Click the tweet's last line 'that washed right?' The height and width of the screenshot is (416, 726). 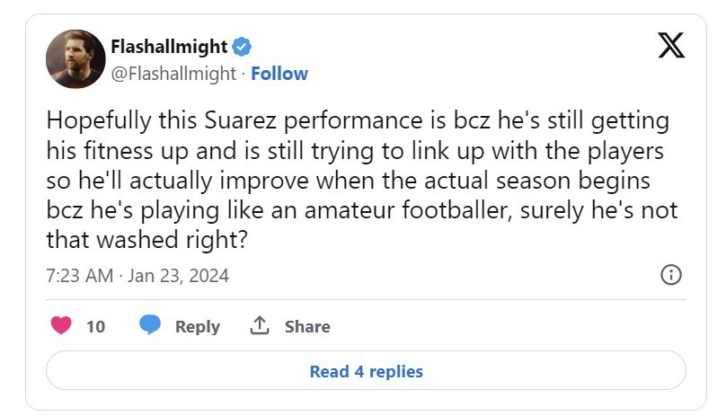pyautogui.click(x=147, y=240)
